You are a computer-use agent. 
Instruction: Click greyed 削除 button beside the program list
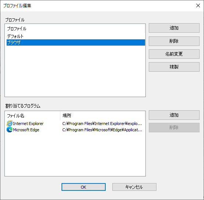pos(174,128)
